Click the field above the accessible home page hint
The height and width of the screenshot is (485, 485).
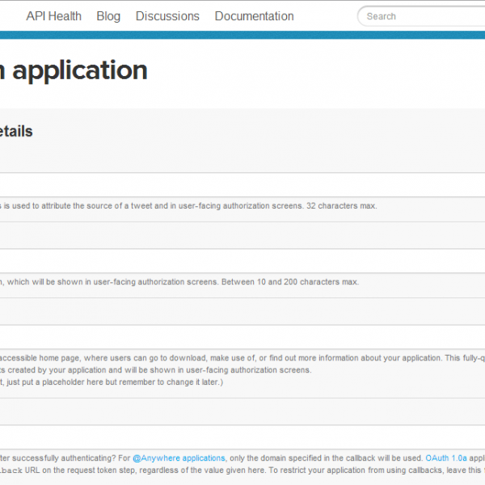pos(242,337)
